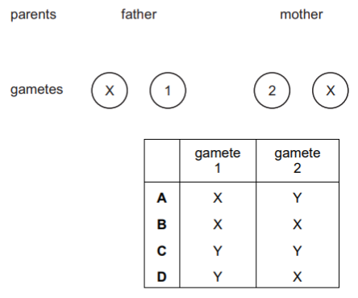Click the gamete circle labeled 2
The image size is (358, 298).
(272, 90)
